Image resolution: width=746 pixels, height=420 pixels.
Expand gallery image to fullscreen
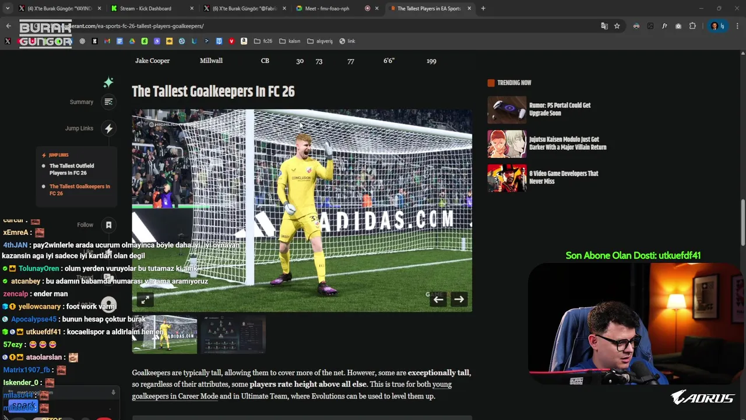145,300
